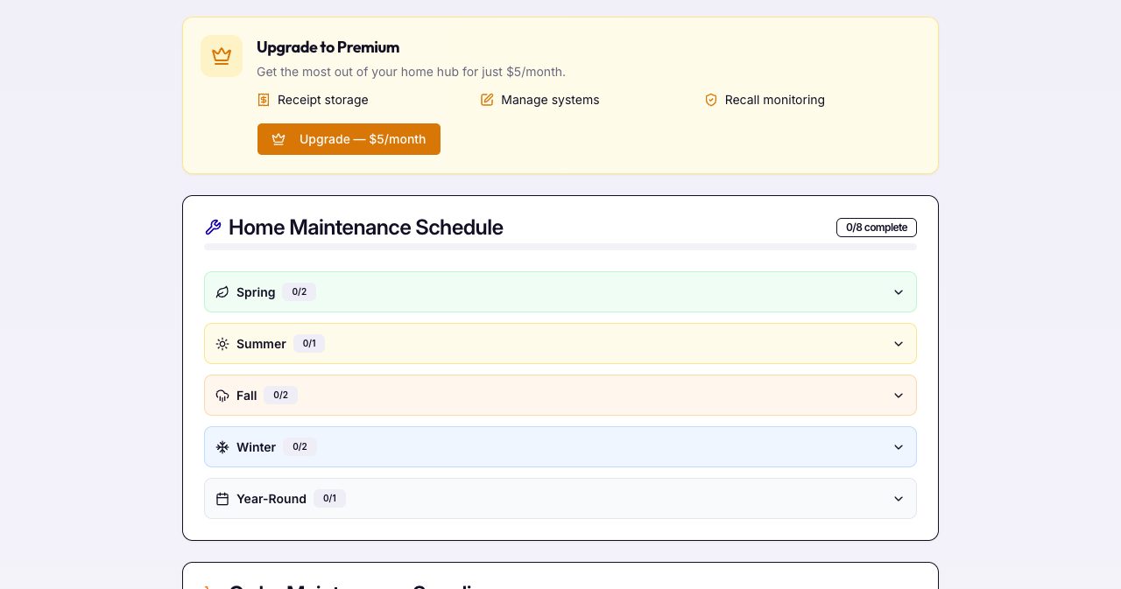Screen dimensions: 1121x589
Task: Click the Fall rain cloud icon
Action: pos(222,396)
